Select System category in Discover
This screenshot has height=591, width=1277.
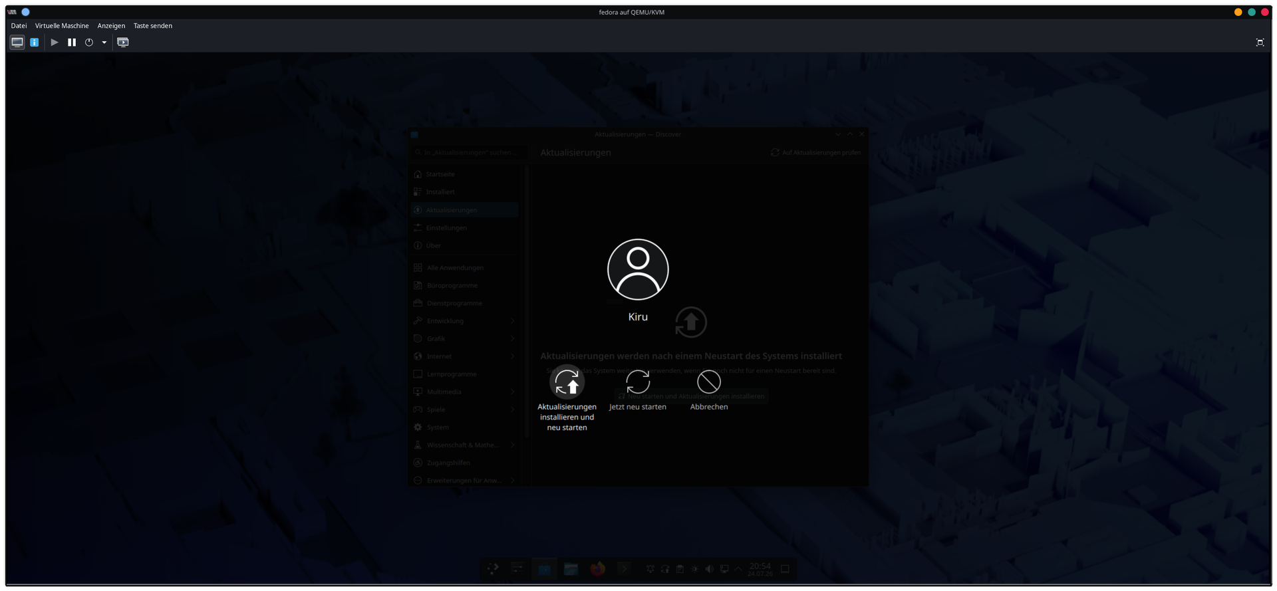point(464,427)
